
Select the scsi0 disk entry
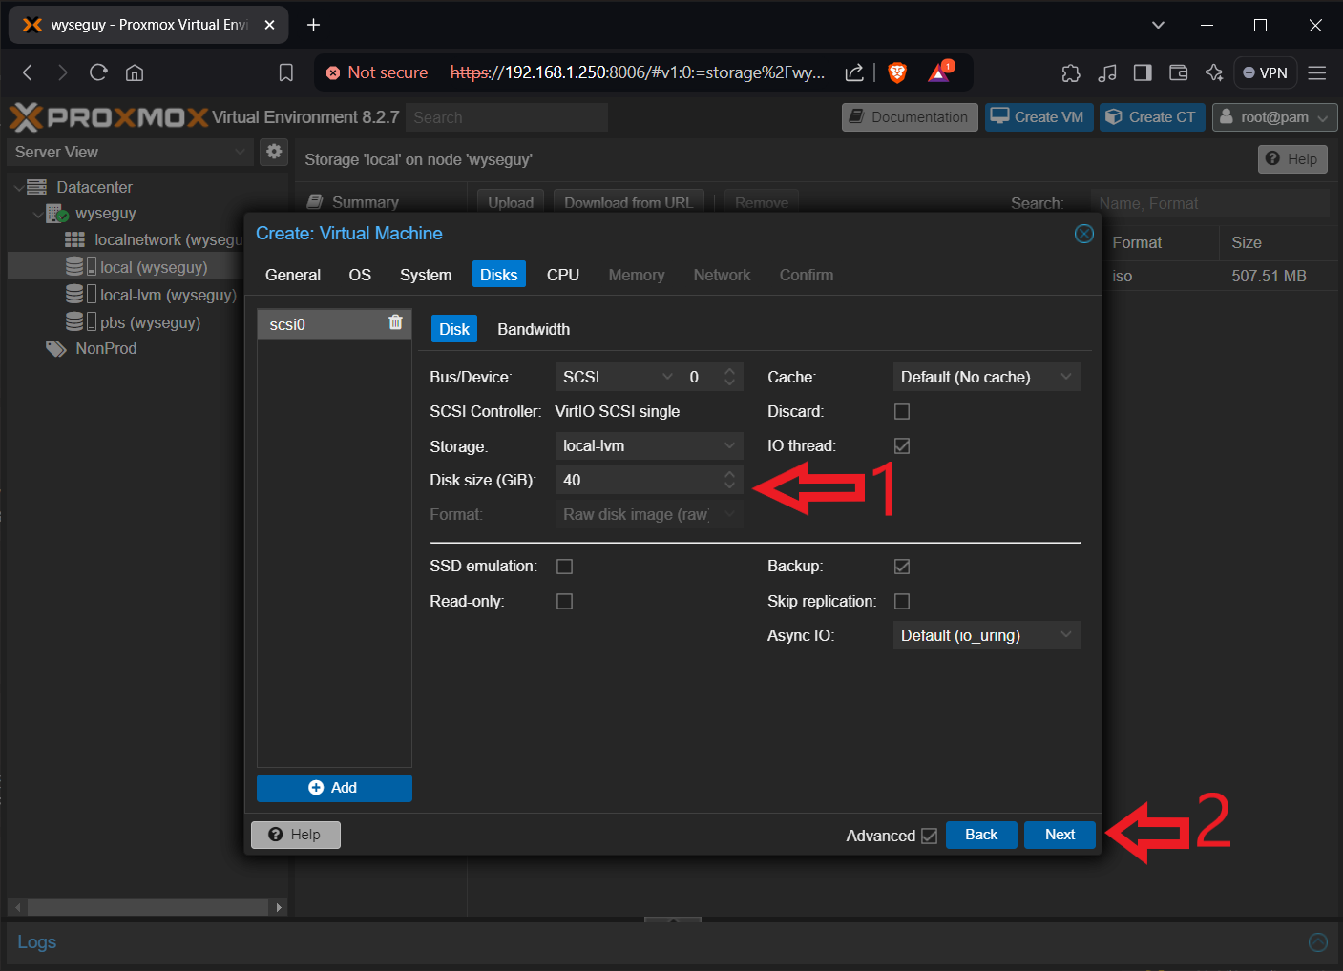[334, 324]
